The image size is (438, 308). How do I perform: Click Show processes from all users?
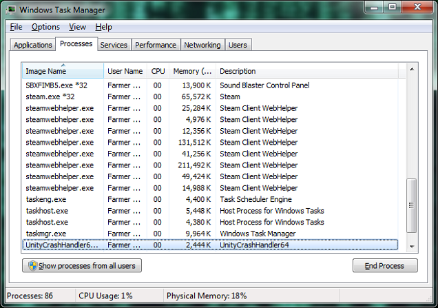pos(82,266)
